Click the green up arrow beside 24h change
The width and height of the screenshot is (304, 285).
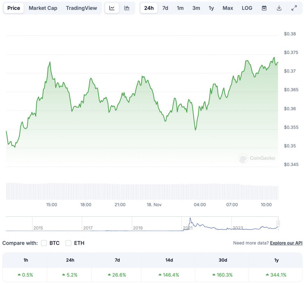point(63,275)
